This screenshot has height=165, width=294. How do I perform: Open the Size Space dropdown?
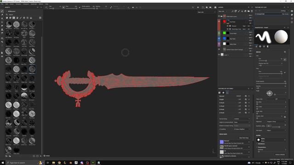pos(276,130)
